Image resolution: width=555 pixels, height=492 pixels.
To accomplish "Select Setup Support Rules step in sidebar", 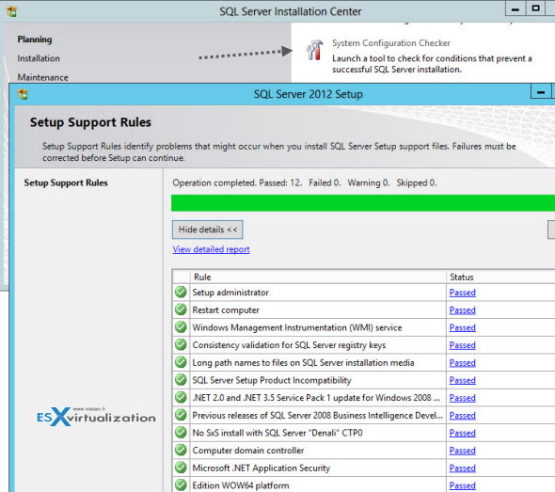I will pos(66,183).
